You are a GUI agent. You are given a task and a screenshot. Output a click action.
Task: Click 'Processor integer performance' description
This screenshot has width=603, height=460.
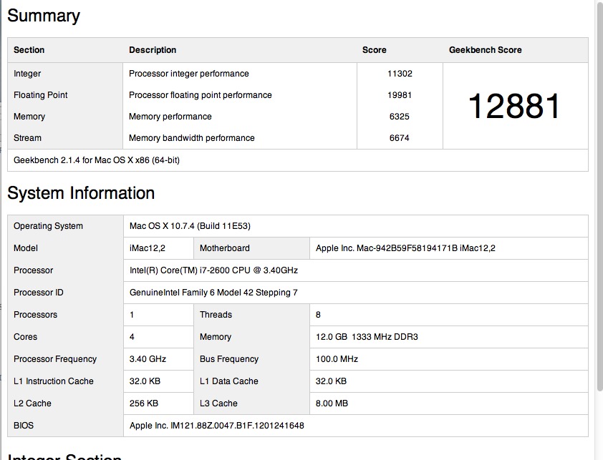coord(189,74)
